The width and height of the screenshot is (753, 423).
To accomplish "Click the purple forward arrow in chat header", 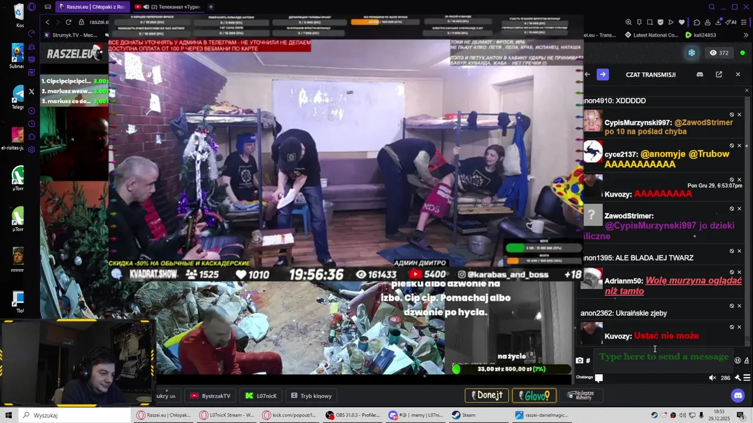I will pyautogui.click(x=602, y=75).
